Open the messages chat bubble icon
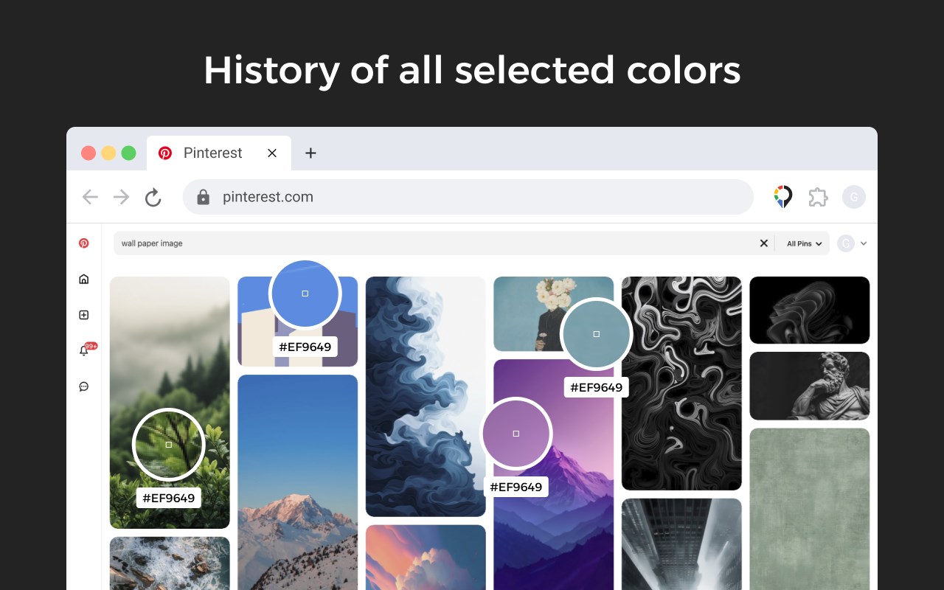The width and height of the screenshot is (944, 590). [x=84, y=386]
